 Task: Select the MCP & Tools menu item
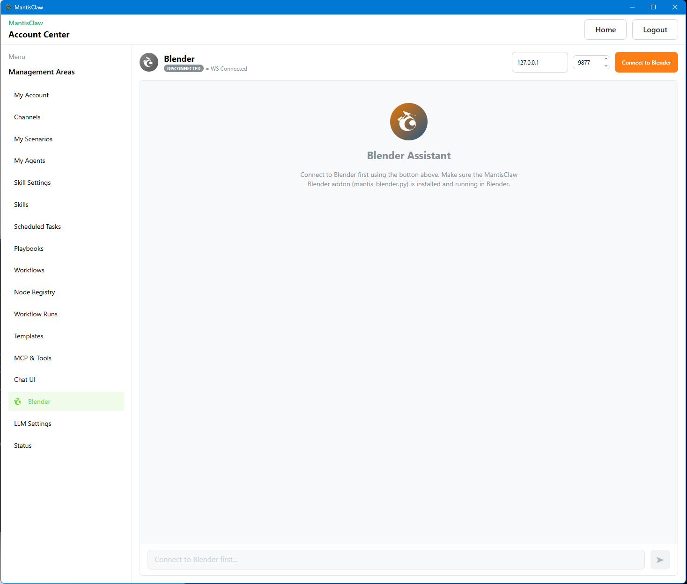[33, 358]
